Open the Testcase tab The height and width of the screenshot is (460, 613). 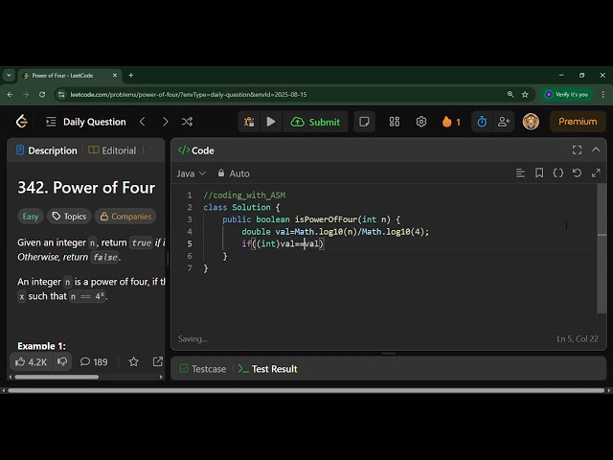point(203,369)
